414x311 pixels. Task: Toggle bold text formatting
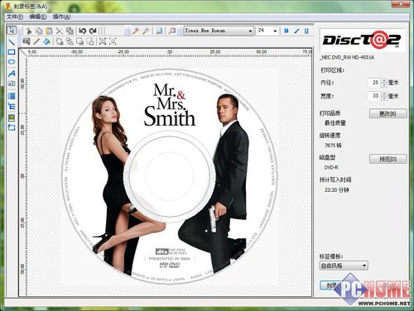(x=286, y=31)
